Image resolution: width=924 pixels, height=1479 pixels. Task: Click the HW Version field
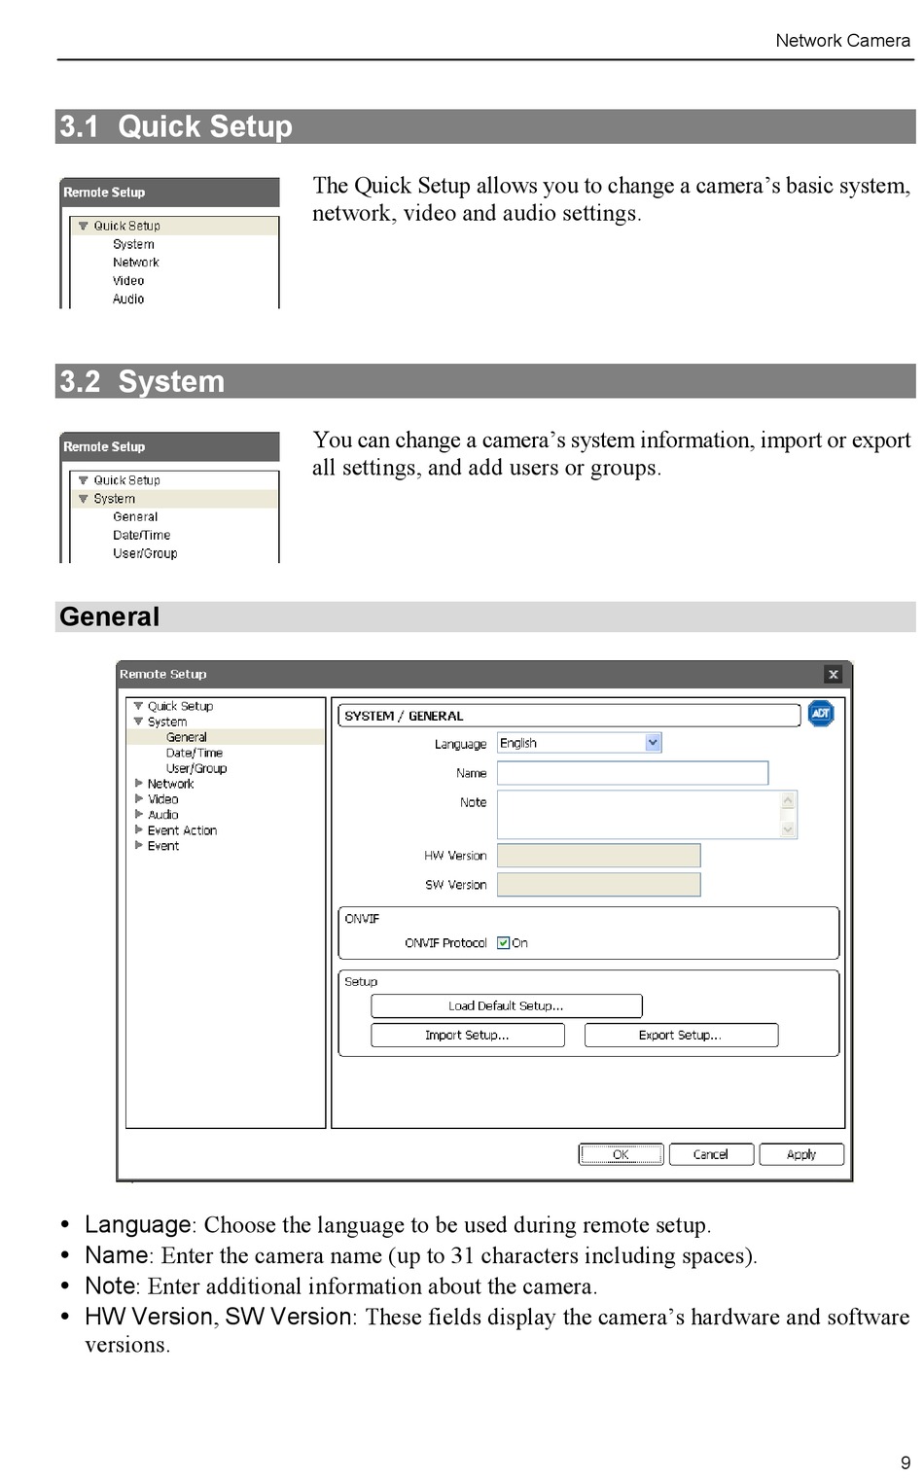pos(598,856)
